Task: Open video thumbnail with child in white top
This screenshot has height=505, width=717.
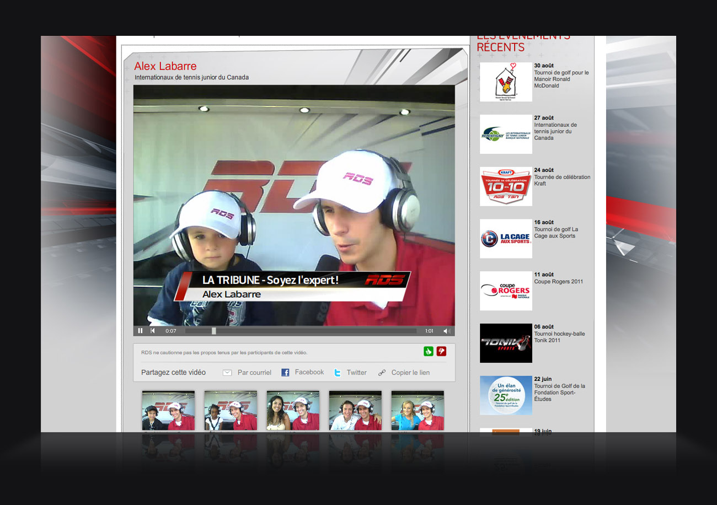Action: [231, 411]
